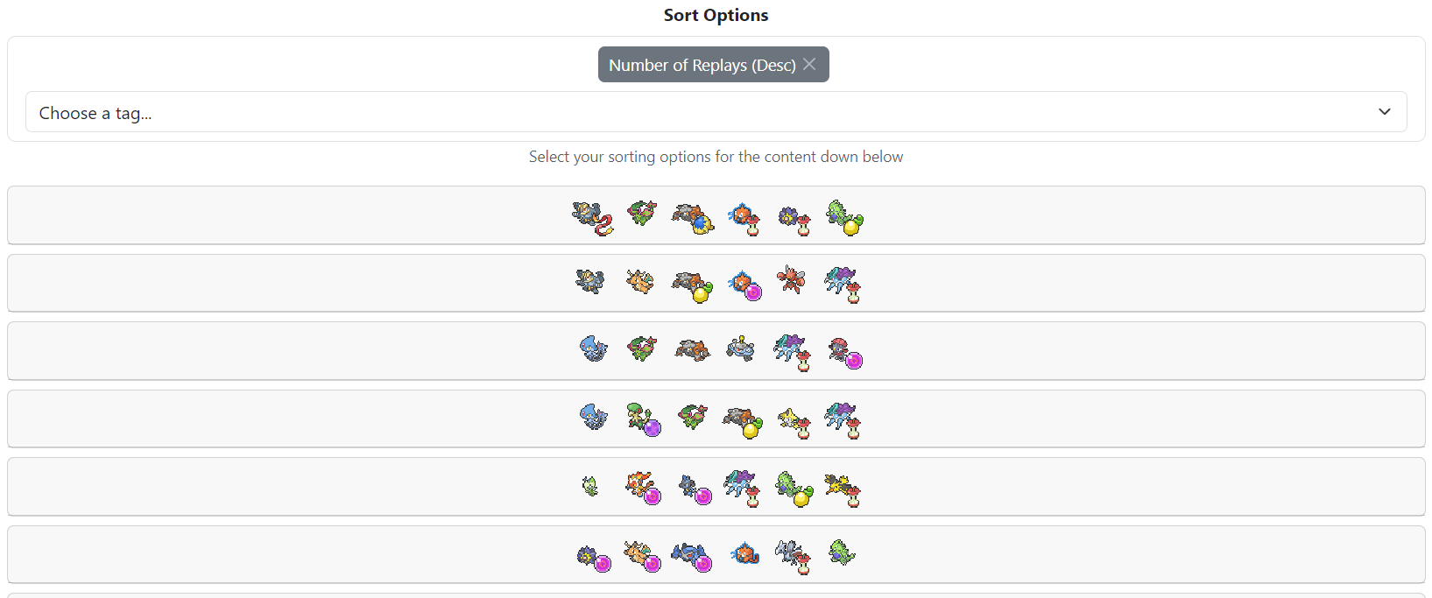Select Machamp with red scarf in first team
Viewport: 1432px width, 598px height.
592,217
